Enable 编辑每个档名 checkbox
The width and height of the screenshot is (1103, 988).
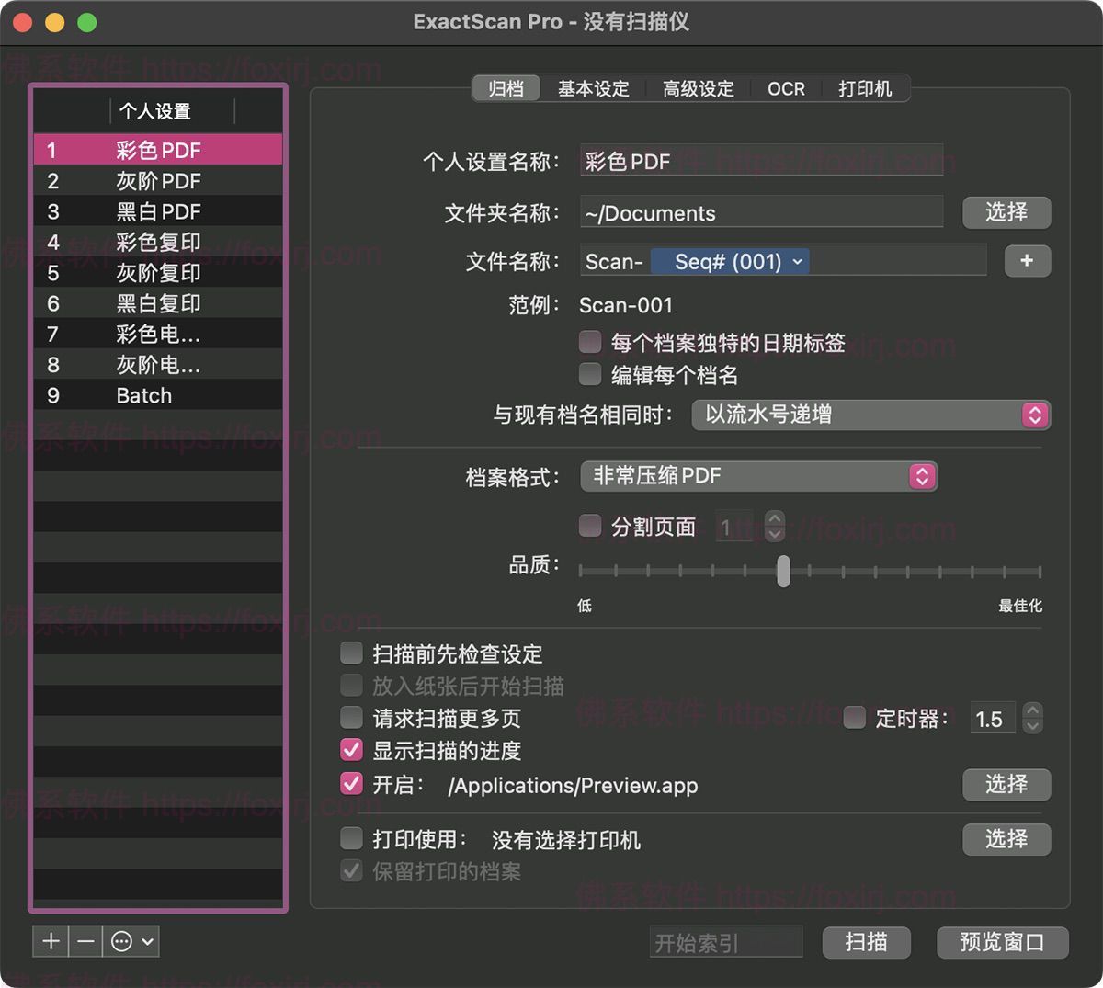click(589, 374)
